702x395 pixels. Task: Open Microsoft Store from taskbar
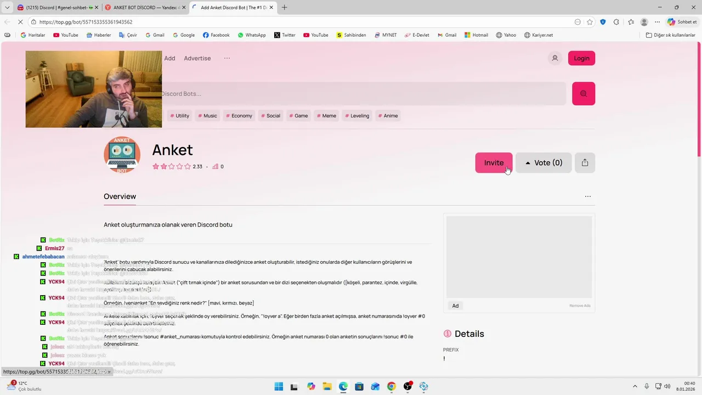(359, 386)
